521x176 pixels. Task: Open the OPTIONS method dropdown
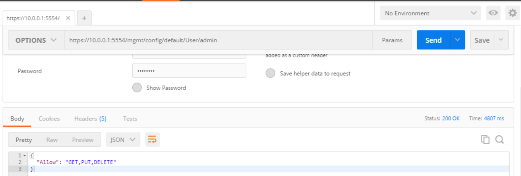[x=36, y=40]
